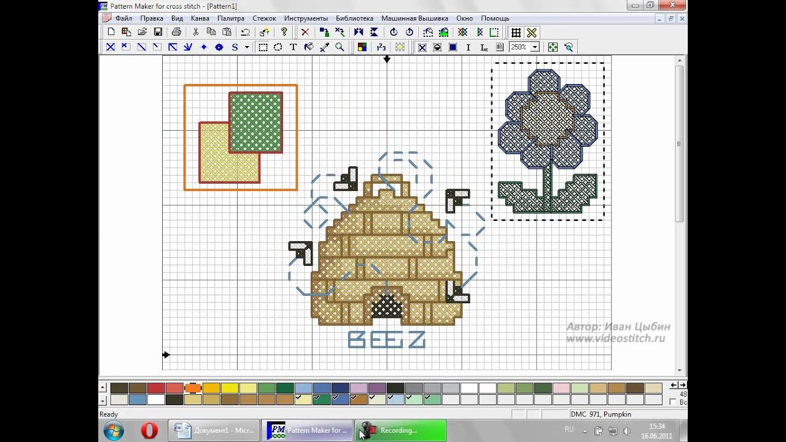Click the fit-to-window green arrows icon
Screen dimensions: 786x442
click(553, 47)
